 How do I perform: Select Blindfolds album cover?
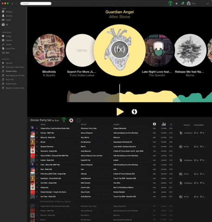(49, 50)
